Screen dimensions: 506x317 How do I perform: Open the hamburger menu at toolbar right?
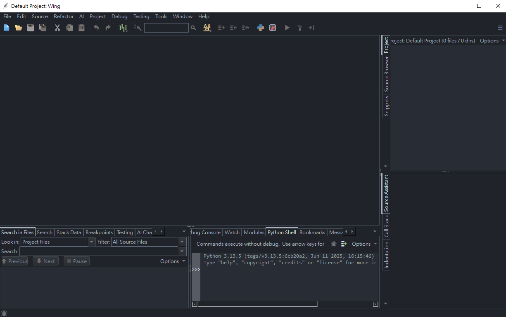point(500,28)
